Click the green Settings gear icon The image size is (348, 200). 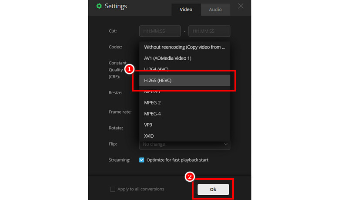[99, 6]
